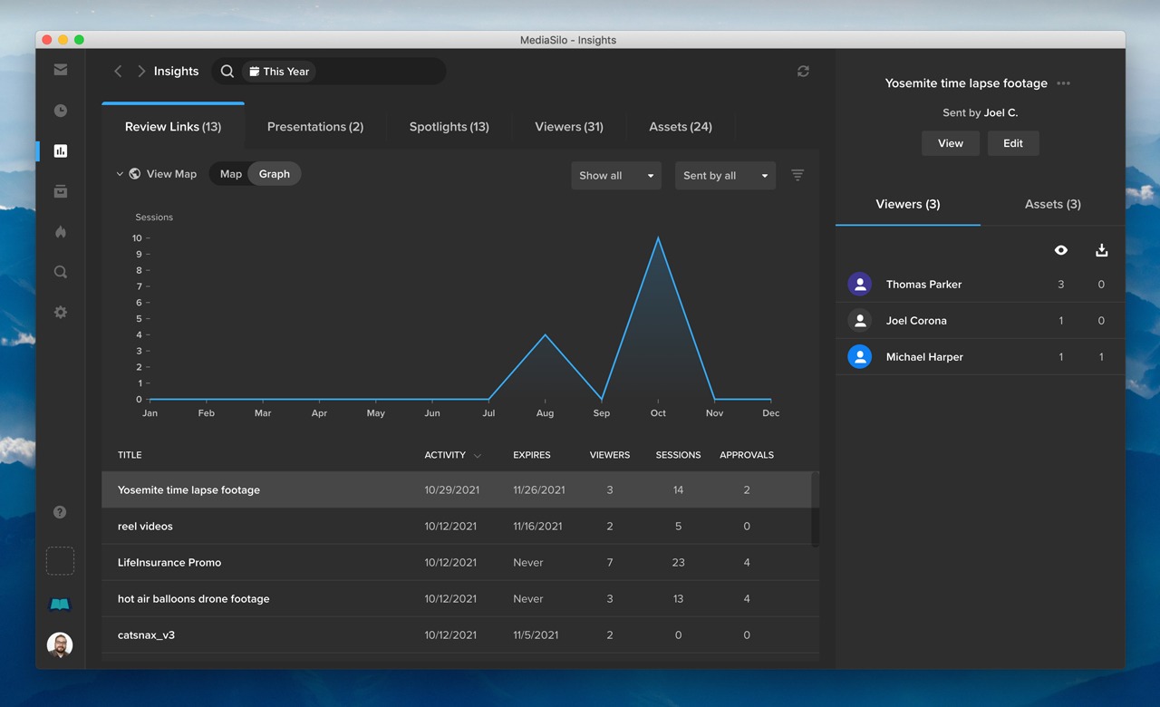
Task: Switch to the Presentations tab
Action: pos(314,127)
